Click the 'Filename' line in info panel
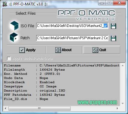128x114 pixels. coord(62,66)
